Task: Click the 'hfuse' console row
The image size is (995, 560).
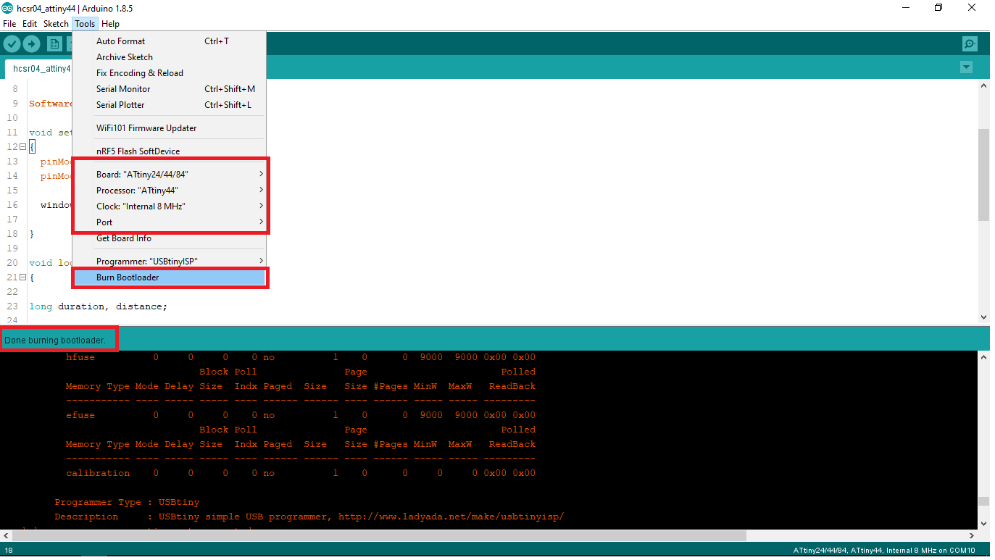Action: 300,357
